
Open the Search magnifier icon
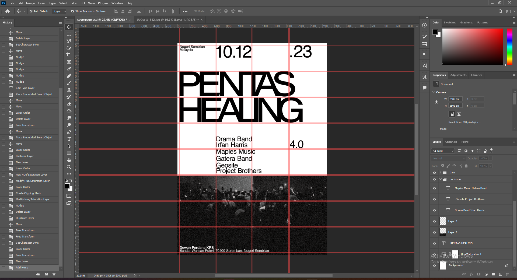click(500, 11)
